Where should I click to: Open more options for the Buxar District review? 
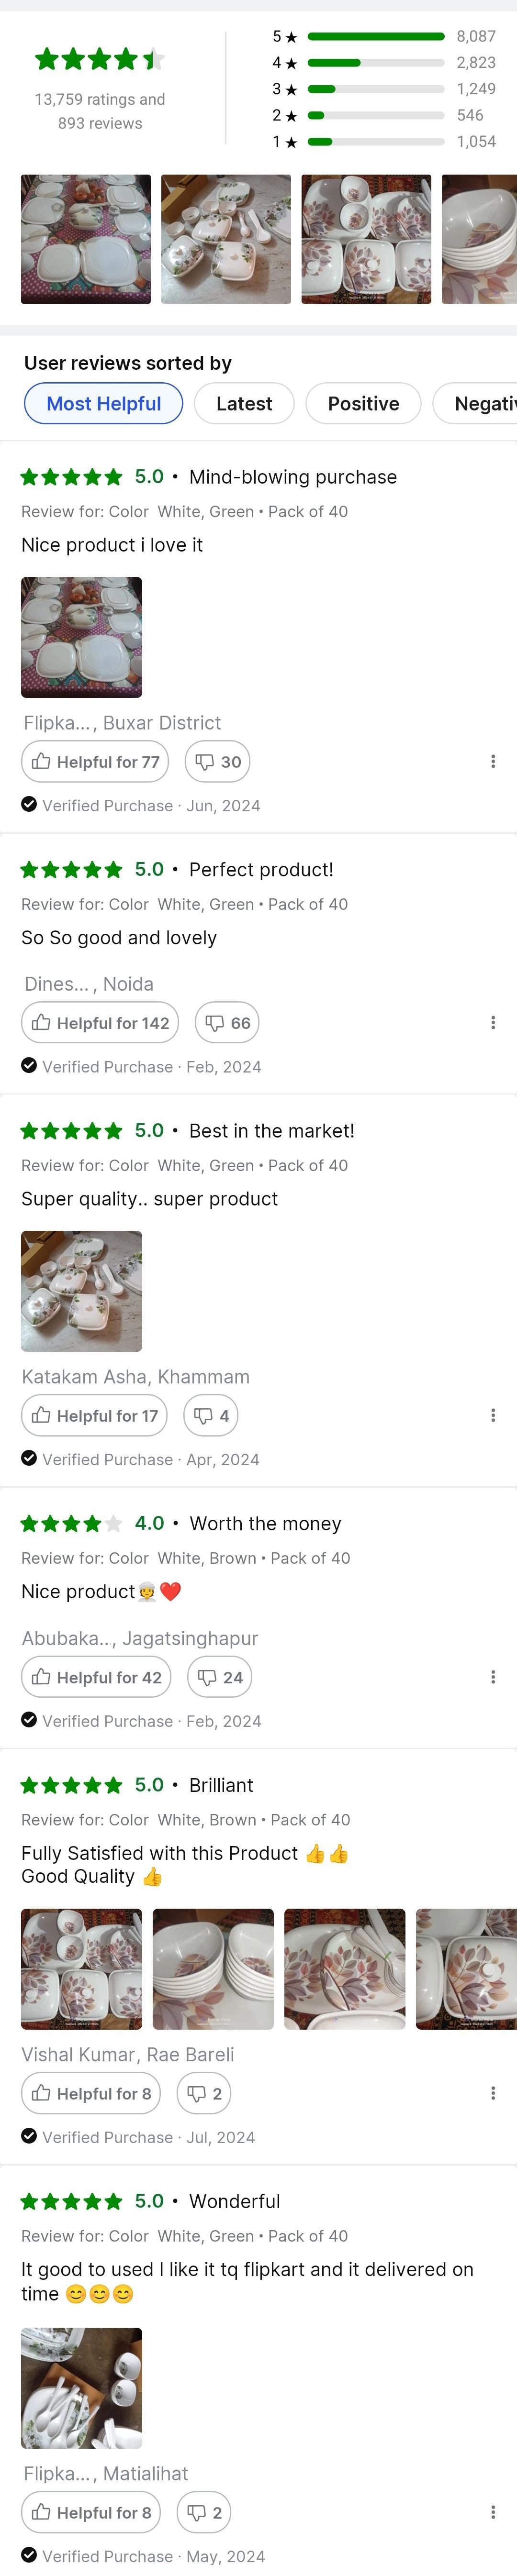click(x=493, y=762)
